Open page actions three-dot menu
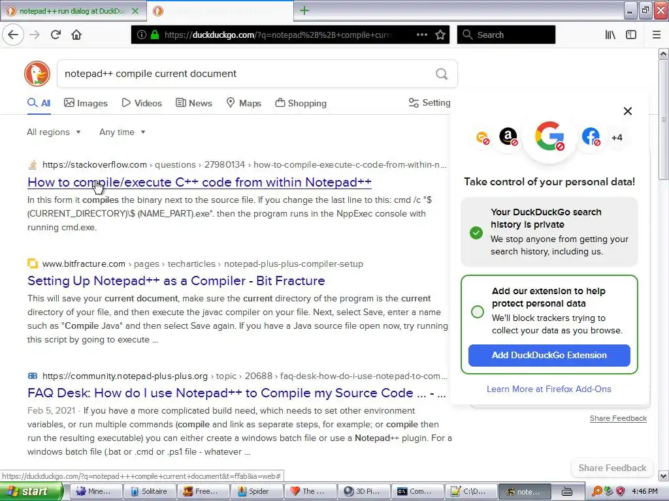 (421, 35)
